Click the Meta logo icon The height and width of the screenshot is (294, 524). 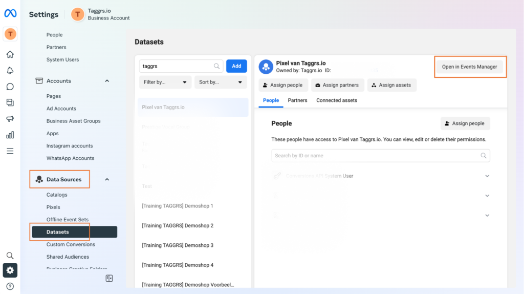pyautogui.click(x=10, y=13)
